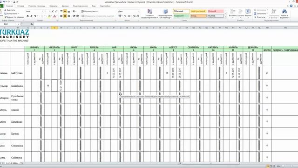Apply the pink Плохой cell style
The height and width of the screenshot is (168, 298).
coord(216,11)
